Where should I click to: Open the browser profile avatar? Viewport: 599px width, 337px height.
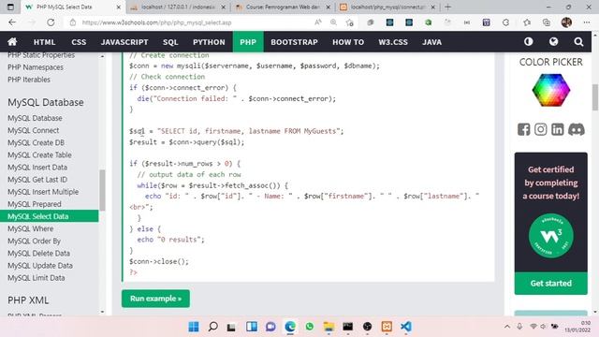[x=566, y=22]
